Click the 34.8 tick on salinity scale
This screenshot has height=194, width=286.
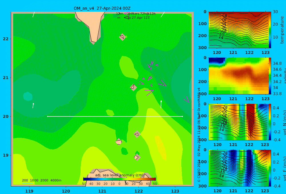[x=277, y=63]
